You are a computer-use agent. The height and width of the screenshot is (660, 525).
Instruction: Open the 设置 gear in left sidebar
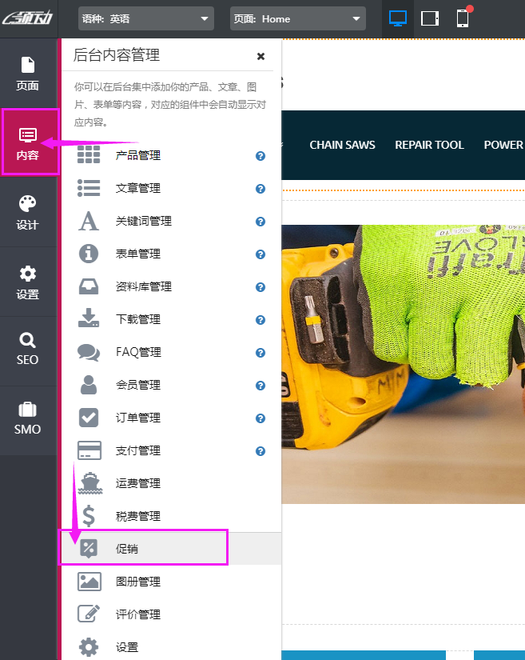pos(28,282)
